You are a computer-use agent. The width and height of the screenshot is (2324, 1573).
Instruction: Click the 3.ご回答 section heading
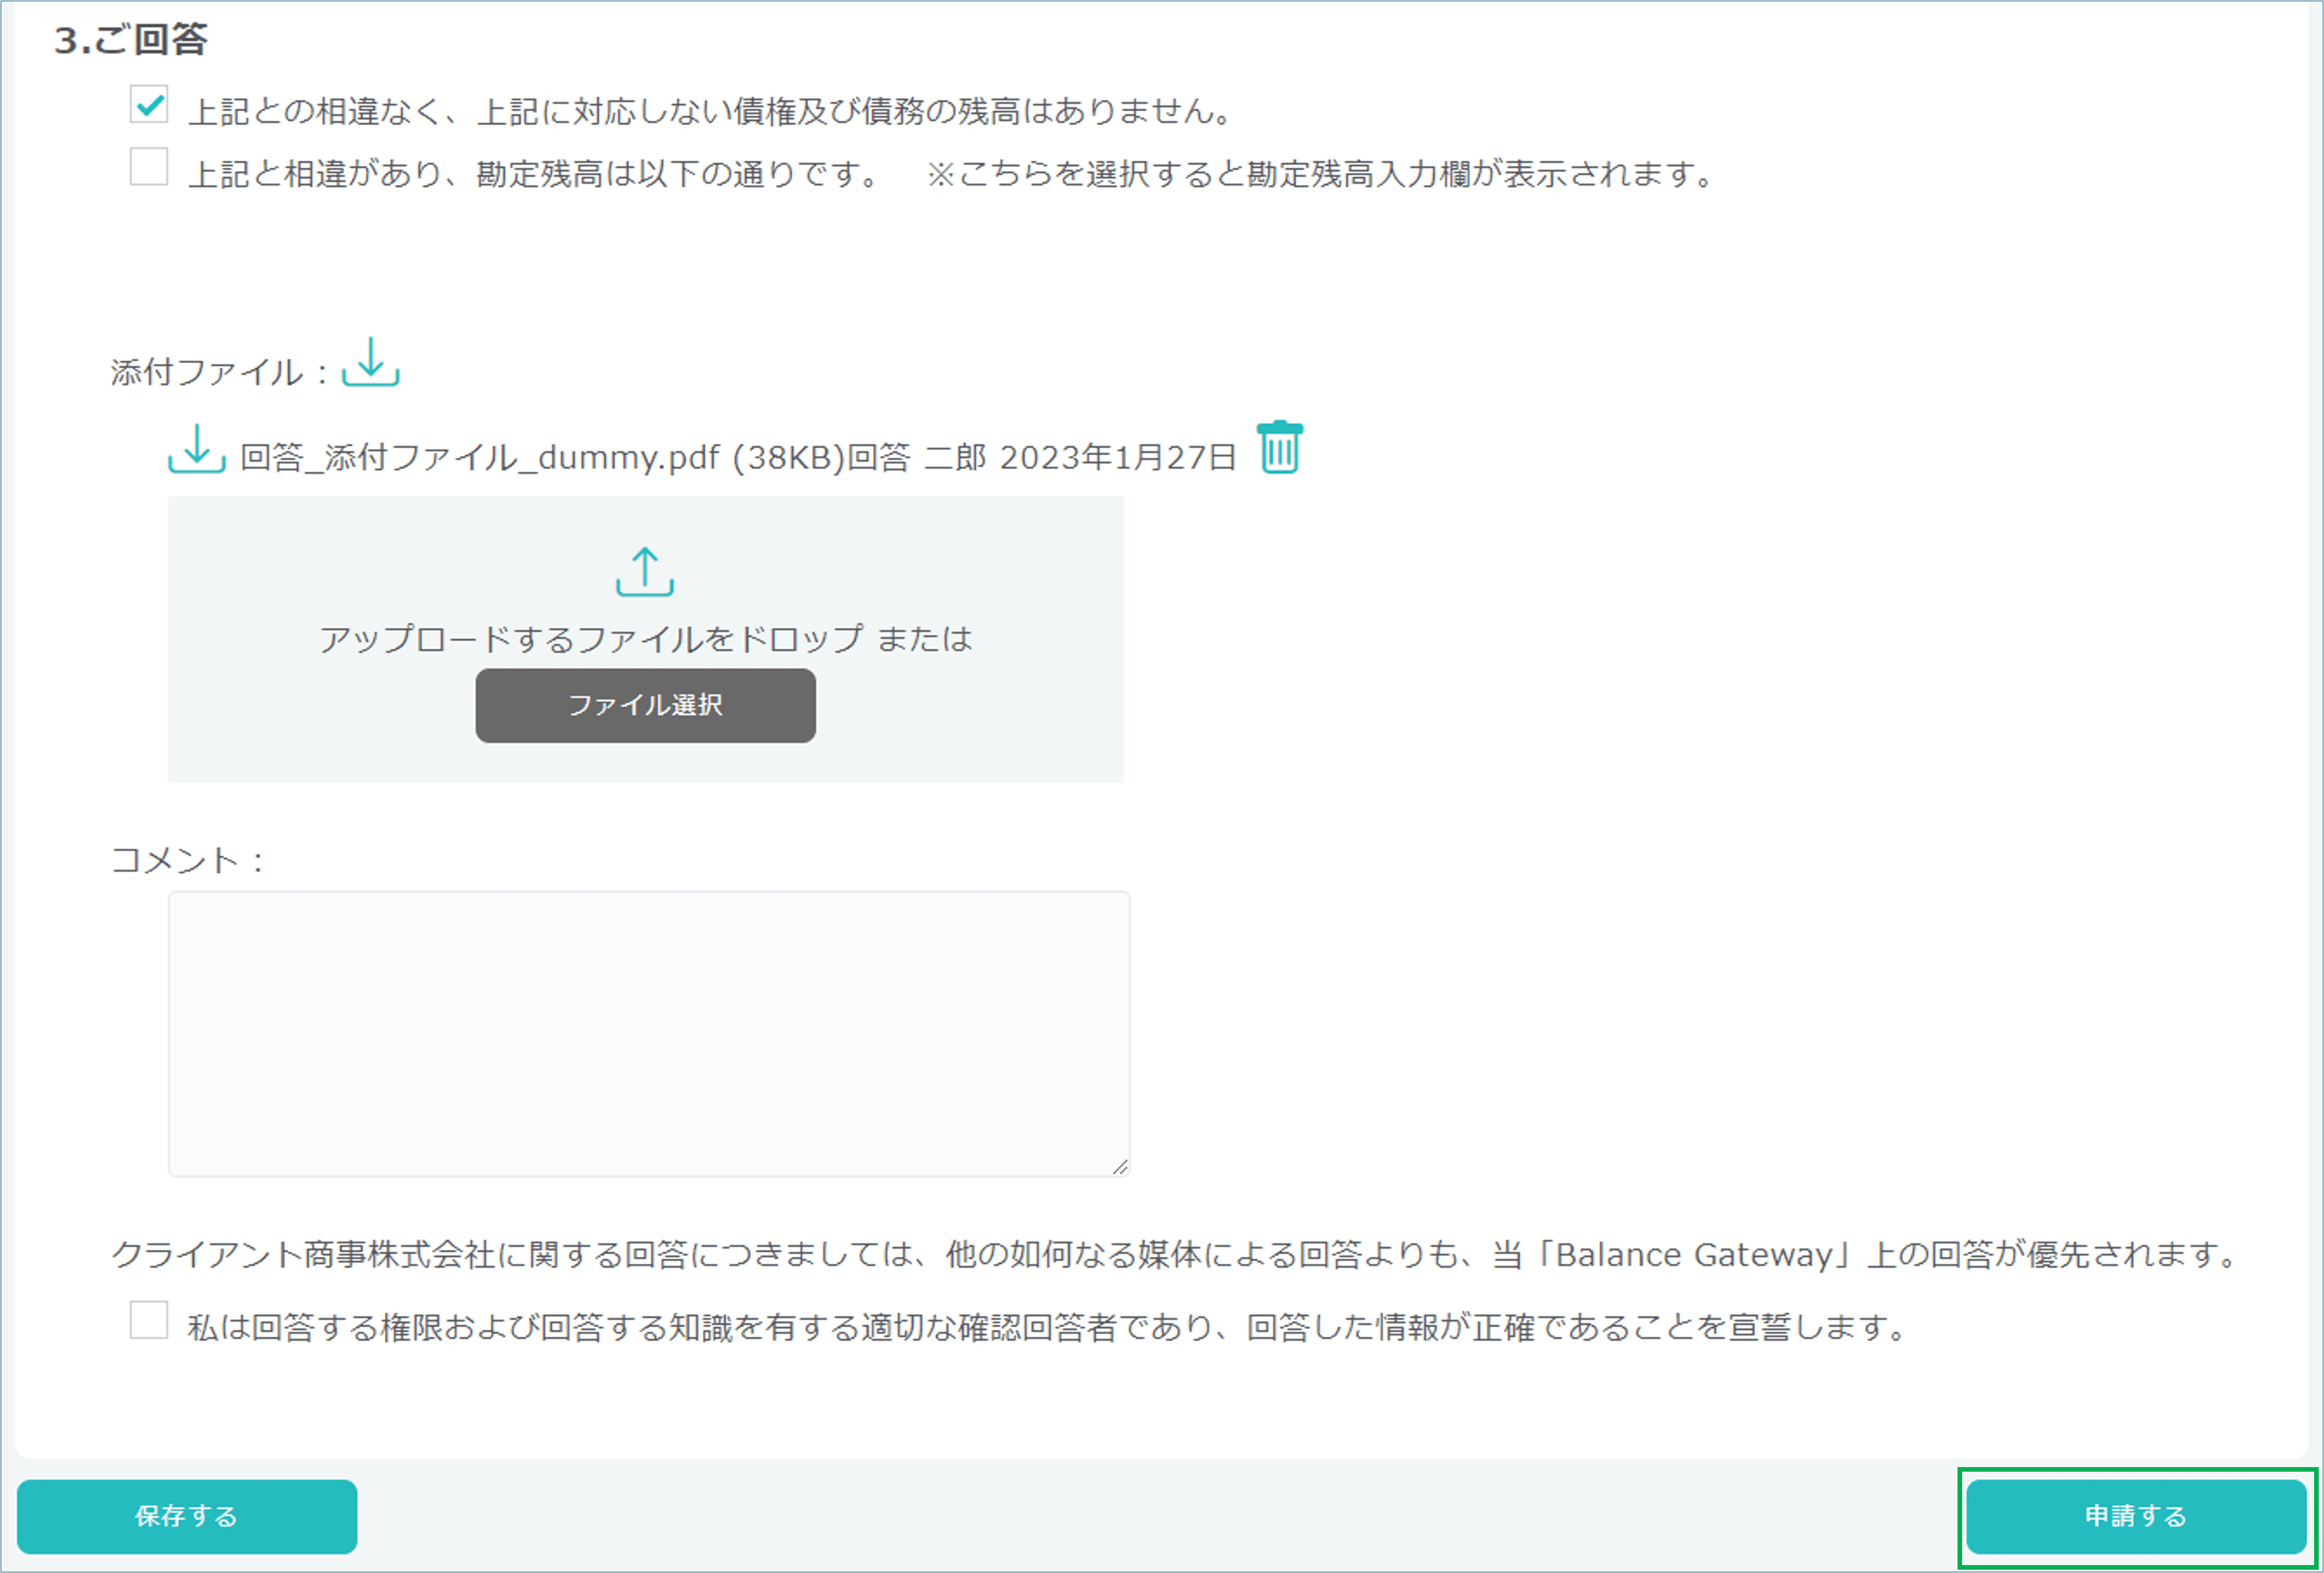pyautogui.click(x=131, y=40)
